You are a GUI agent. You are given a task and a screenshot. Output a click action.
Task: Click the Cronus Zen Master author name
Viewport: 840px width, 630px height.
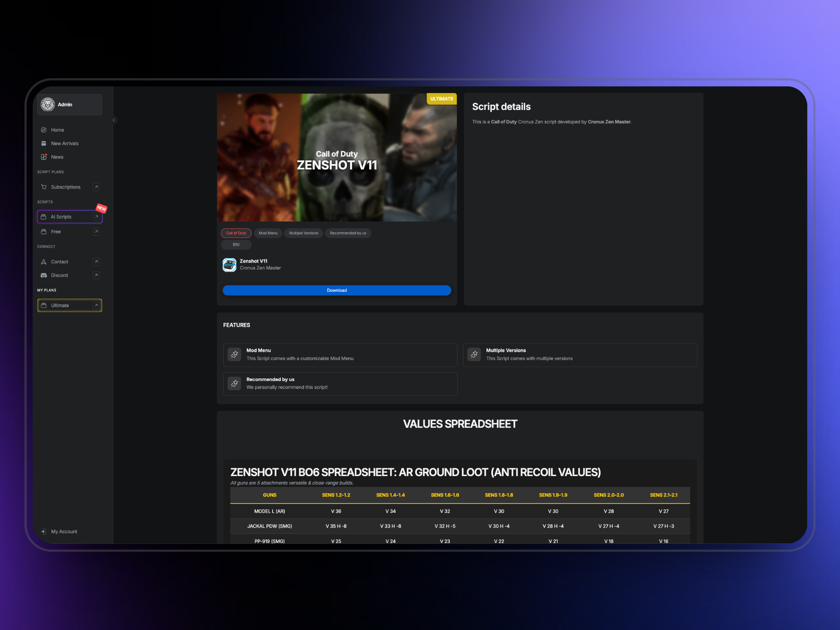click(260, 268)
